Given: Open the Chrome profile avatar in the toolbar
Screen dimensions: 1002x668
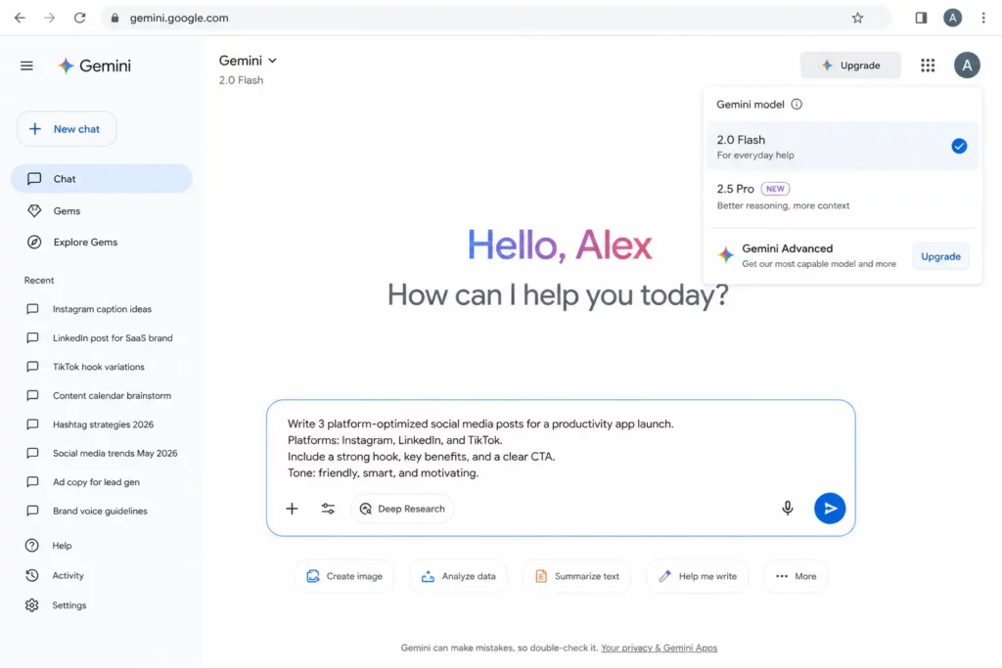Looking at the screenshot, I should pyautogui.click(x=952, y=18).
